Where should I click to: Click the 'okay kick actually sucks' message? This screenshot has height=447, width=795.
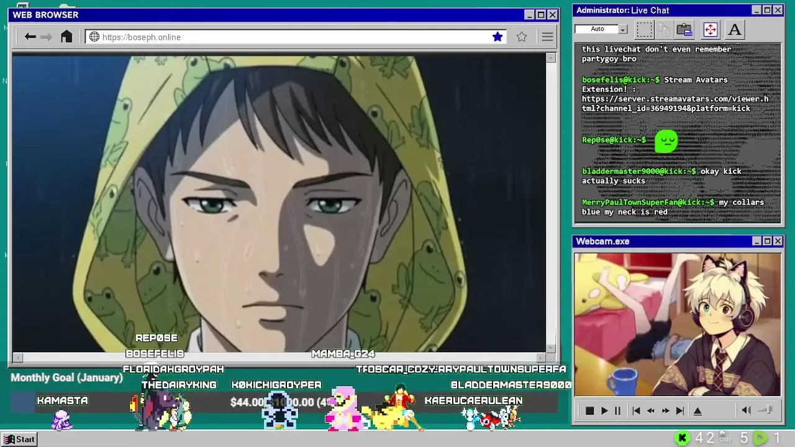(661, 176)
